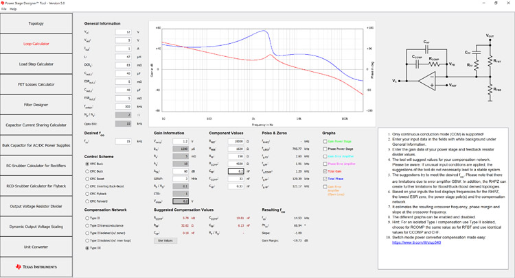Screen dimensions: 515x278
Task: Select CMC Inverting Buck-Boost scheme
Action: point(87,186)
